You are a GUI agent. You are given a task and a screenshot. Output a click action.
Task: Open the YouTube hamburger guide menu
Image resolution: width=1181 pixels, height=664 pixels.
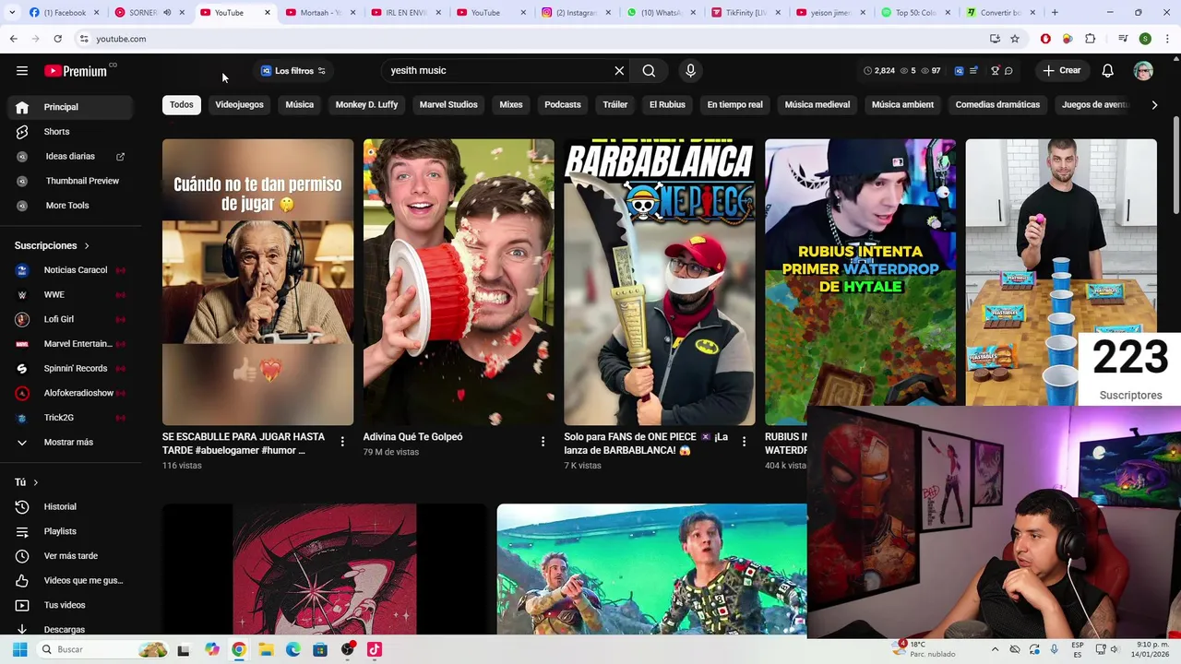(22, 71)
